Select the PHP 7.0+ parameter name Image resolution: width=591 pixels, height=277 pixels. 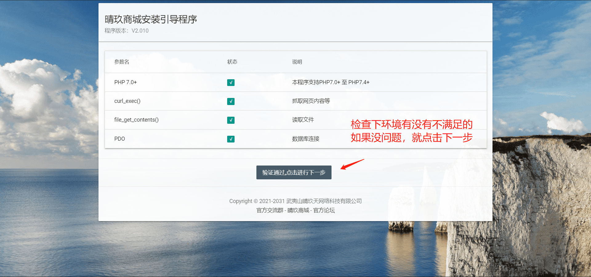click(126, 82)
